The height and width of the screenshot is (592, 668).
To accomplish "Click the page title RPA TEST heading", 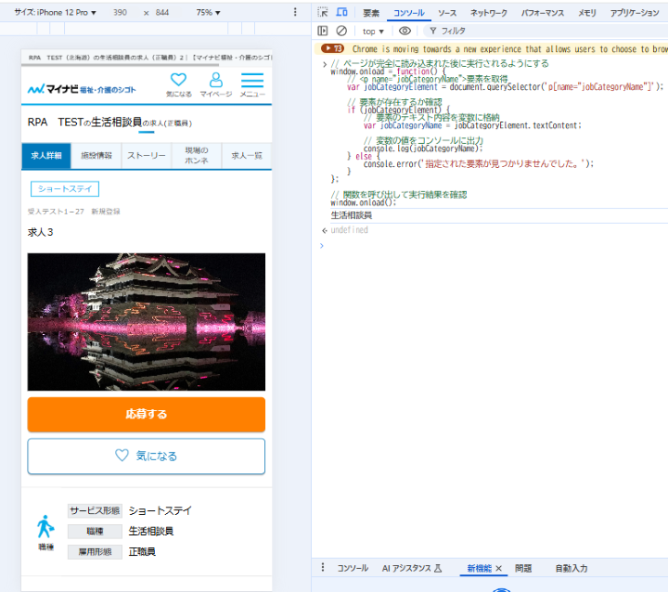I will [x=109, y=122].
